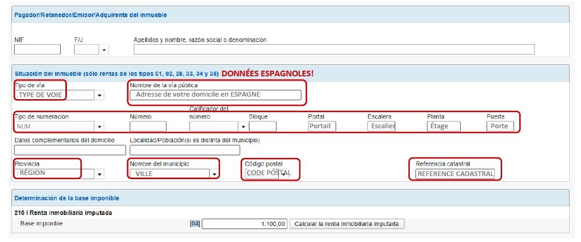Click the NIF input field
581x242 pixels.
pos(37,50)
